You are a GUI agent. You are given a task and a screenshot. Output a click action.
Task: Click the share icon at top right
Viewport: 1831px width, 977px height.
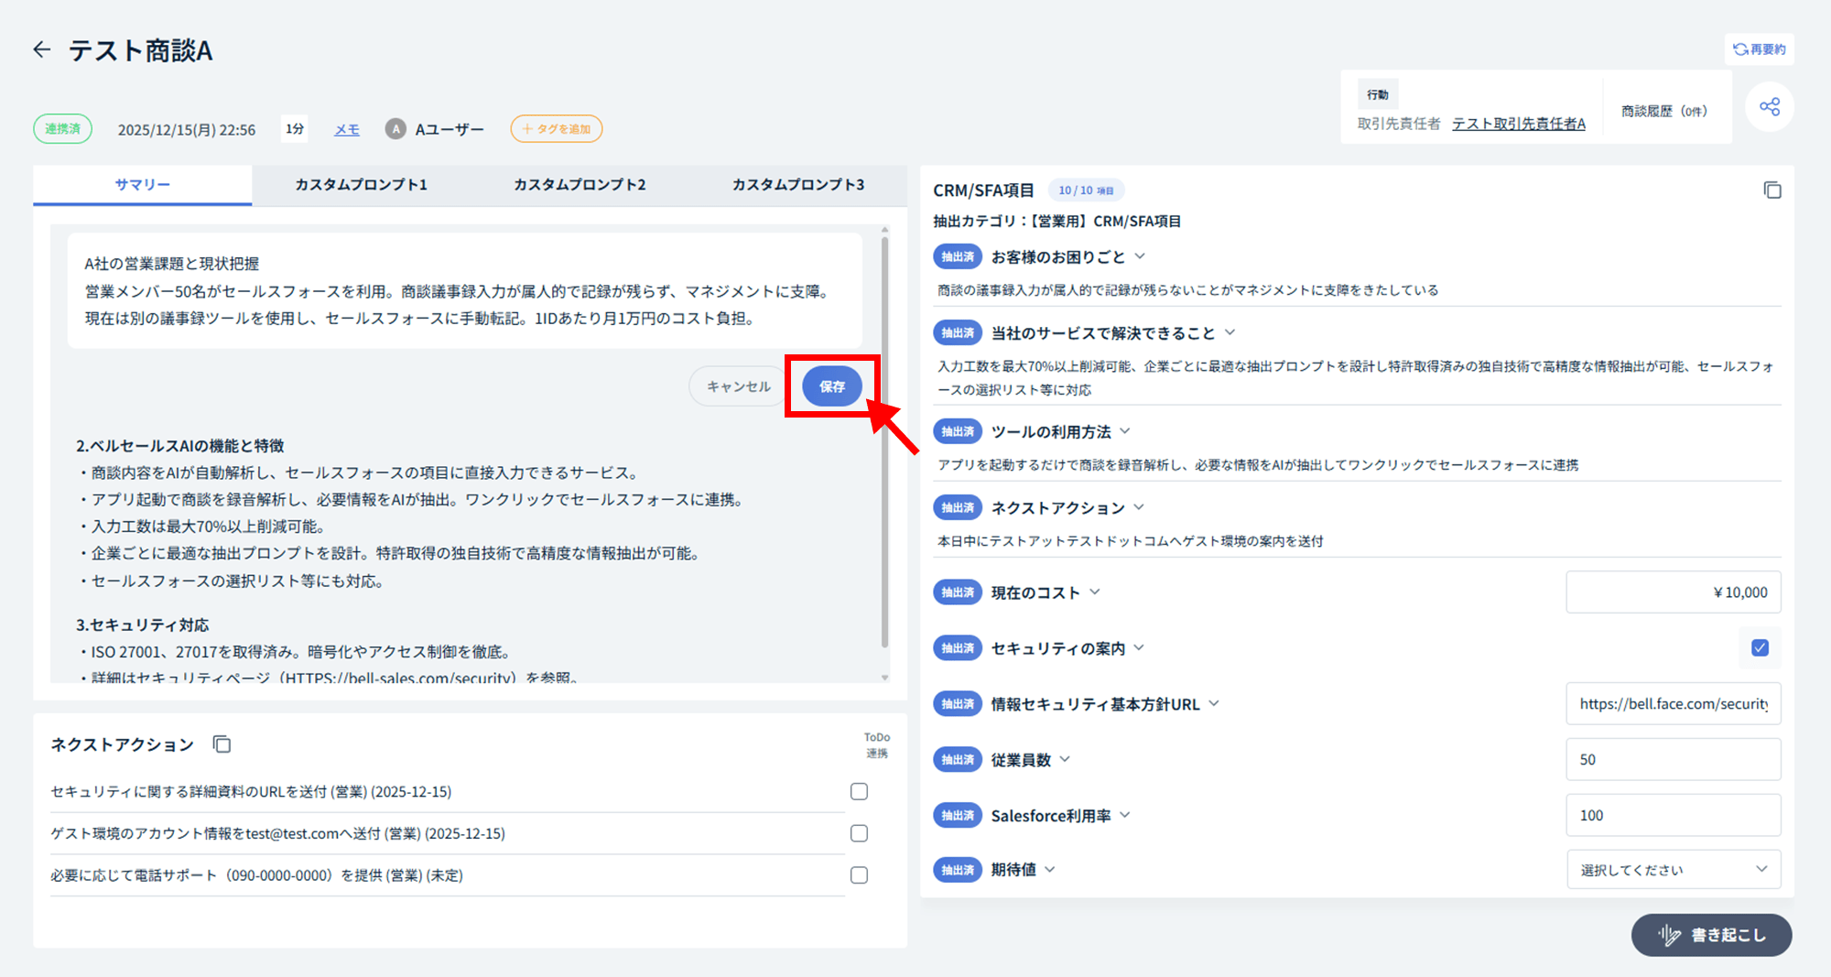click(x=1769, y=107)
